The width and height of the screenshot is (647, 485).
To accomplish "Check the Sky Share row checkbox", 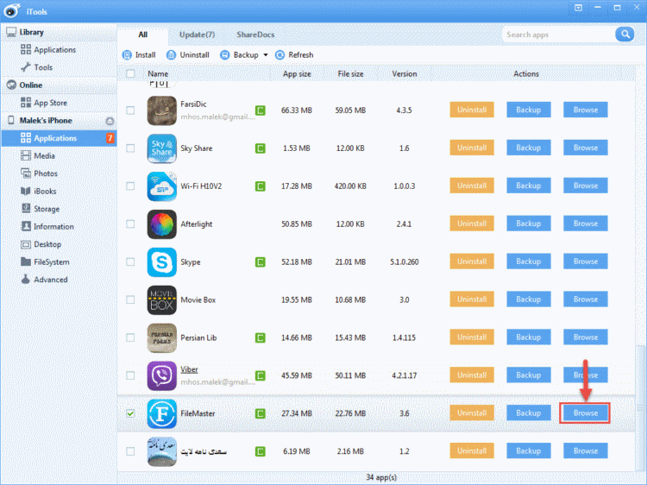I will pyautogui.click(x=130, y=148).
